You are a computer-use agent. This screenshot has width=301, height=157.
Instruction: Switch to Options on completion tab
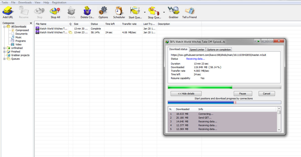point(219,50)
